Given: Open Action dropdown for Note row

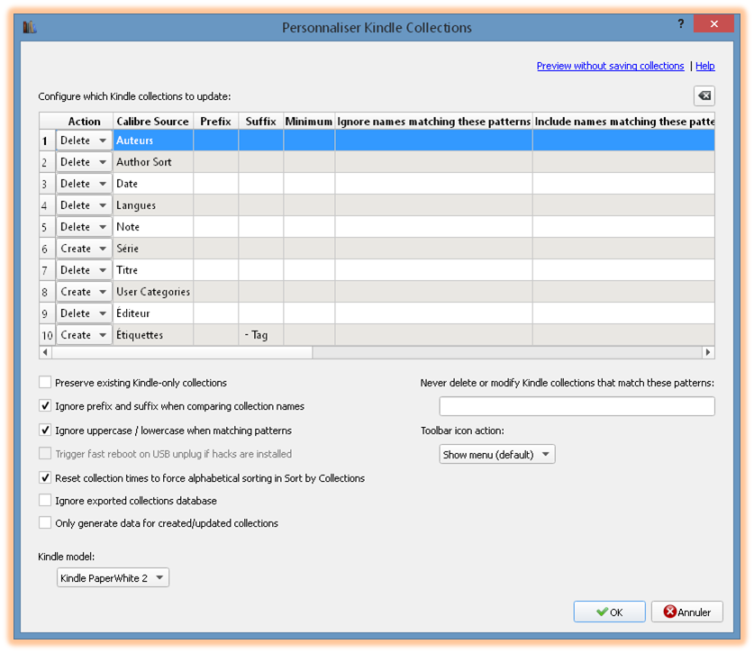Looking at the screenshot, I should [x=84, y=227].
